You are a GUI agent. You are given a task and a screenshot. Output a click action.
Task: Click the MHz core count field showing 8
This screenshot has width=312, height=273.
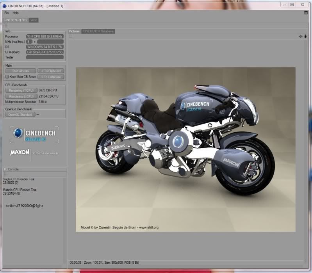29,42
